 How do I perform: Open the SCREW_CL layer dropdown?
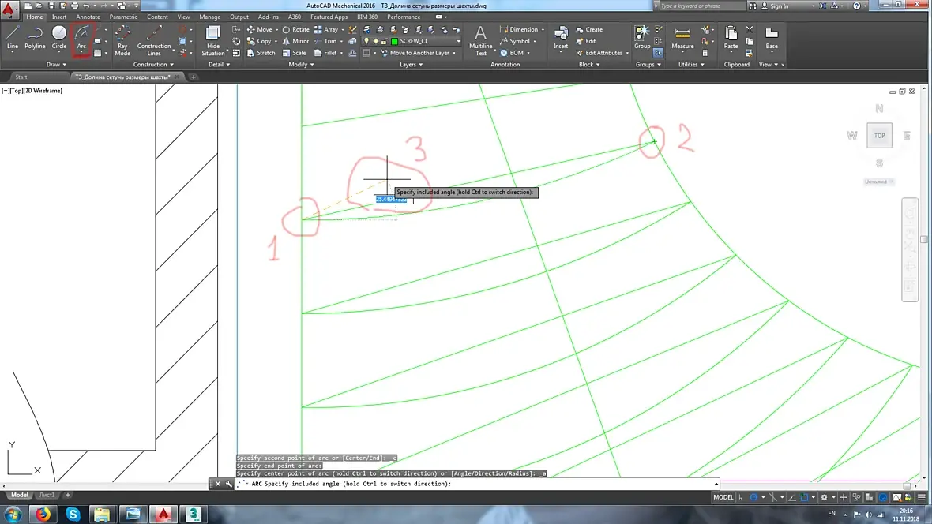(457, 41)
